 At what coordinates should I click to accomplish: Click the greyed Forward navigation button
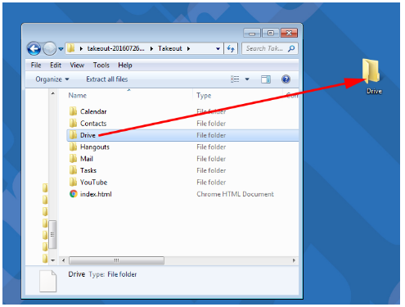click(50, 49)
